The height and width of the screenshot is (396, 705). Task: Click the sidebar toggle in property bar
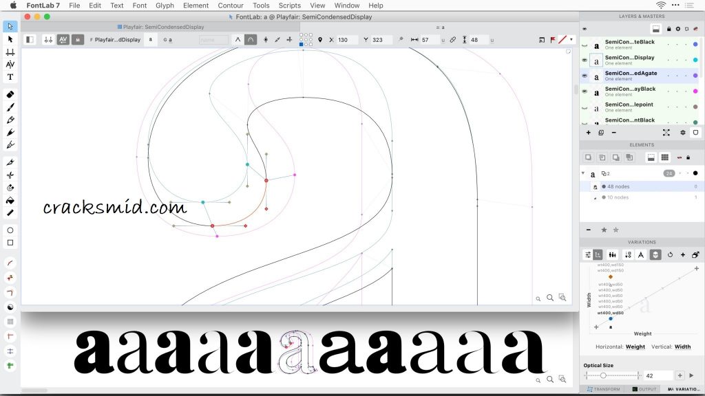pyautogui.click(x=30, y=39)
